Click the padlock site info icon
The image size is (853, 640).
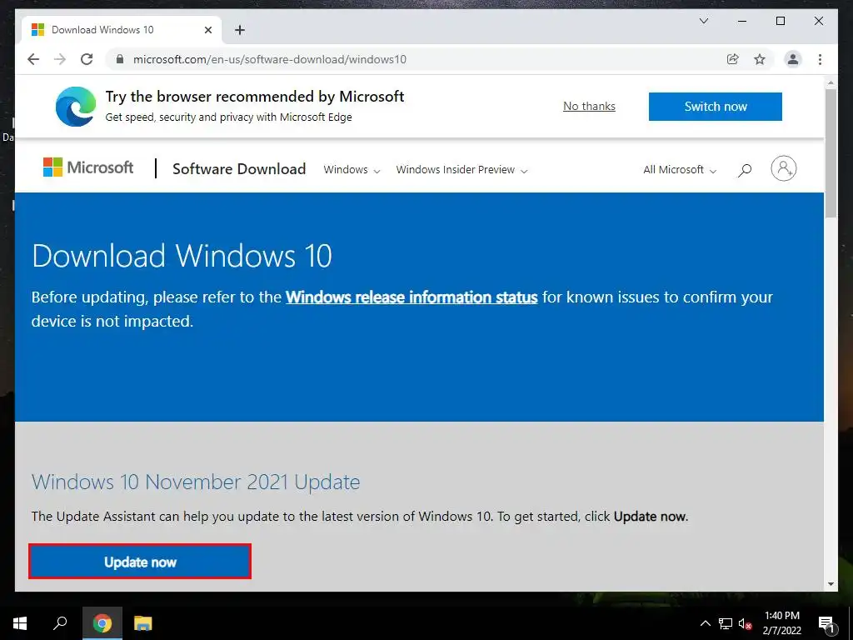120,59
